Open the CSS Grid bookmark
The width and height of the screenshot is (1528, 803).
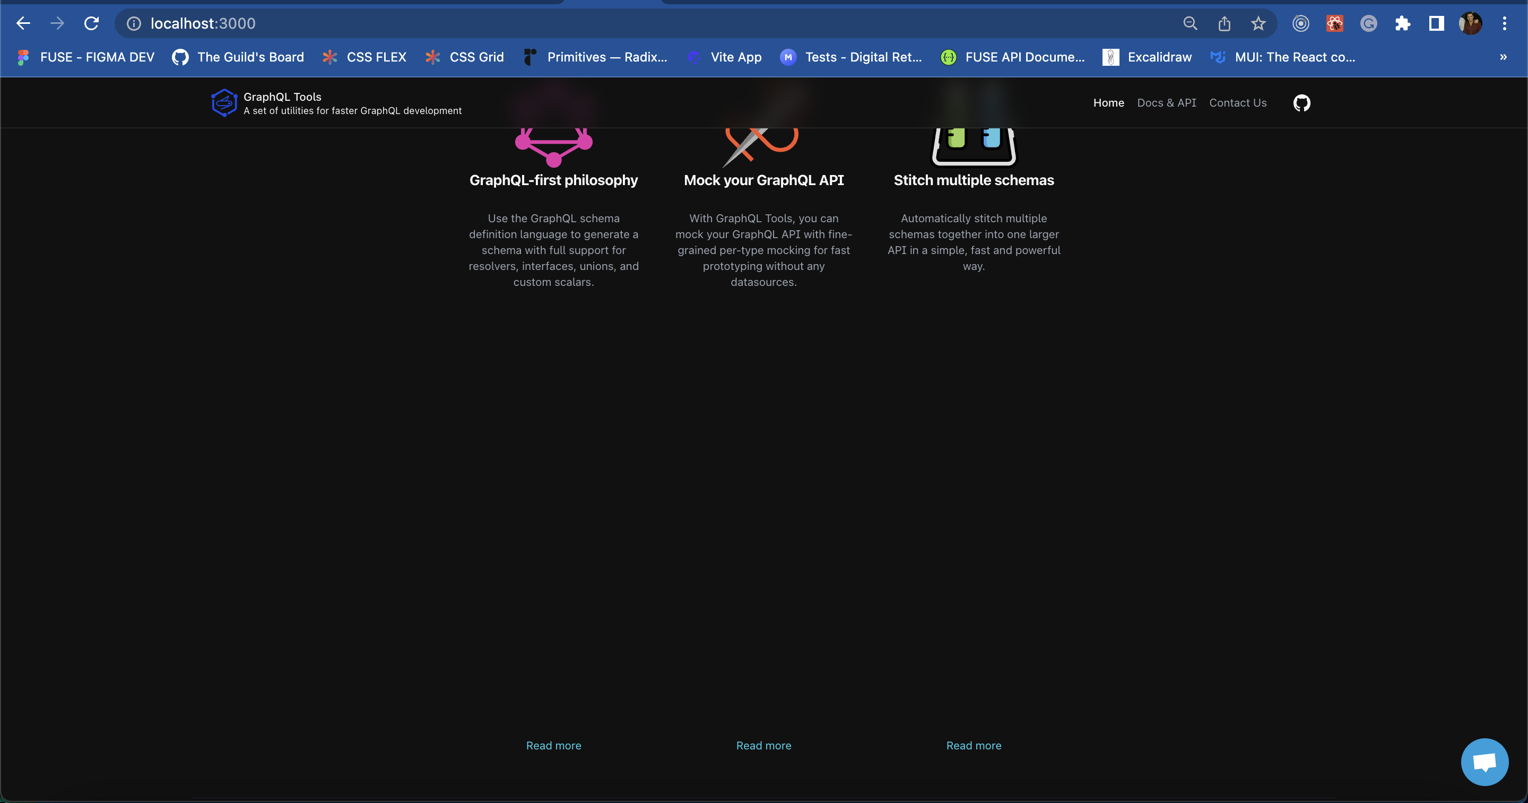(x=464, y=57)
